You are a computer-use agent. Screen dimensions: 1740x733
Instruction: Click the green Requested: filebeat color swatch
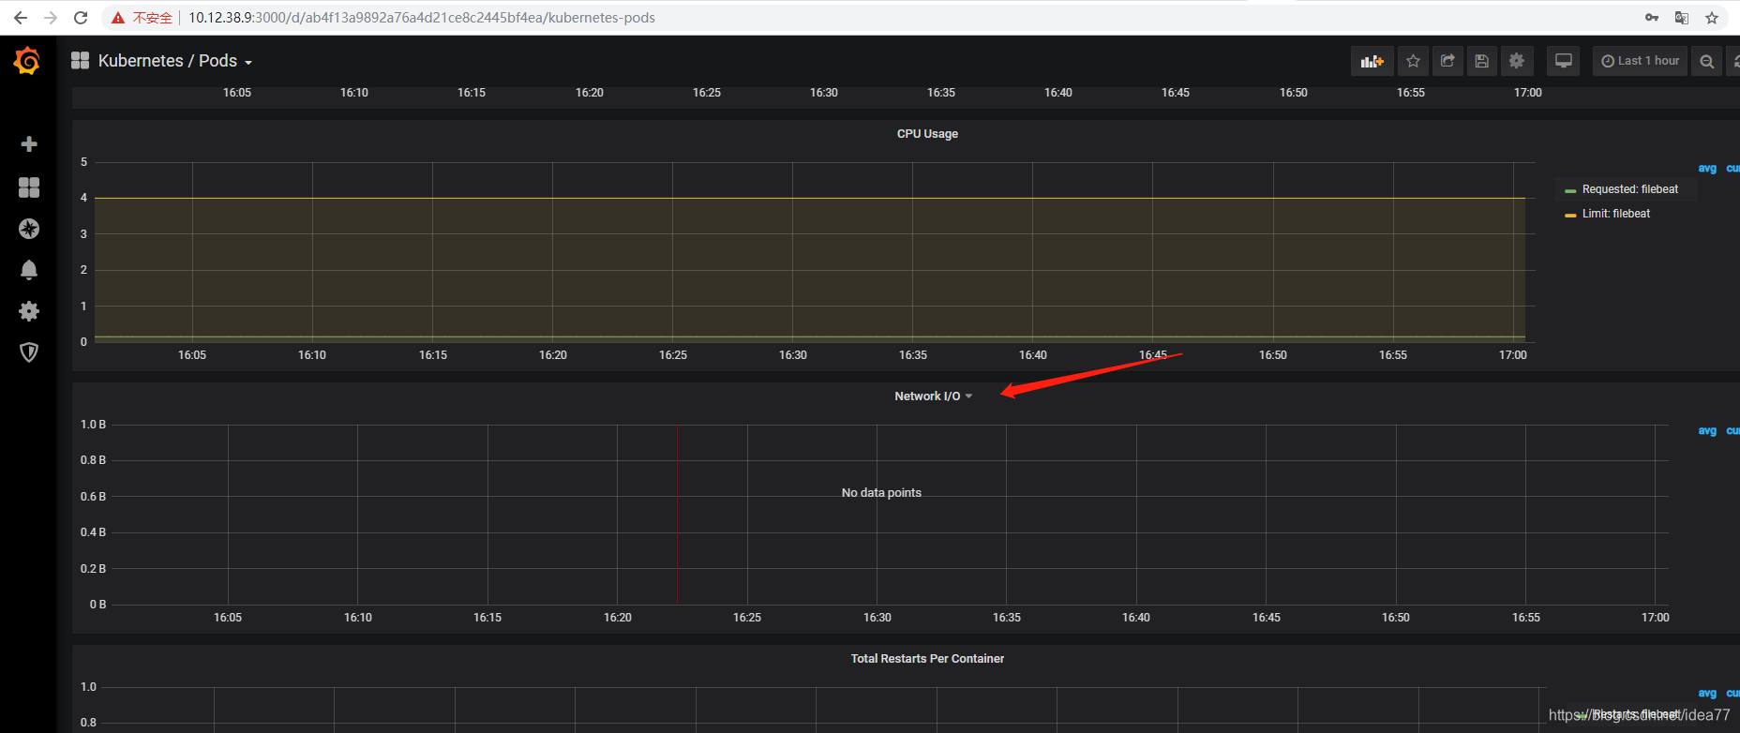(1570, 190)
